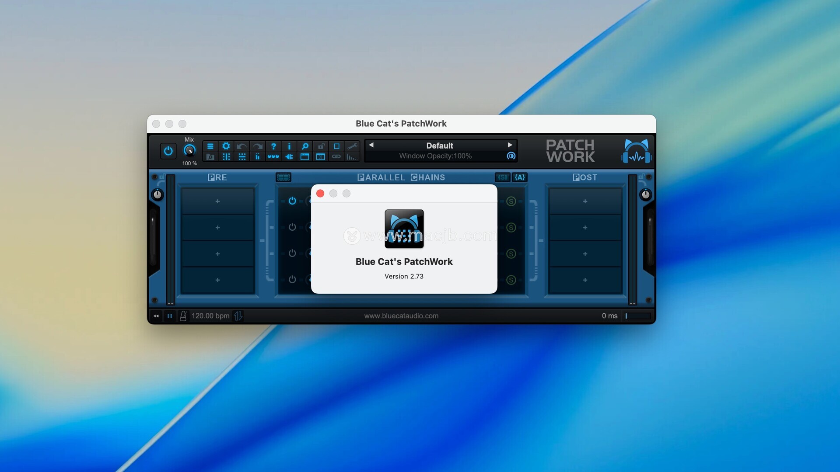Open the main menu (three lines) icon
The height and width of the screenshot is (472, 840).
(x=210, y=146)
